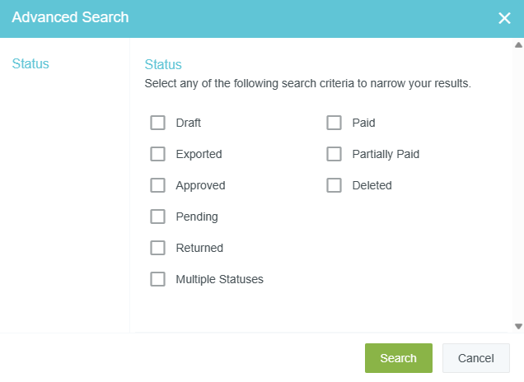Click the Advanced Search title text
Viewport: 524px width, 382px height.
click(70, 17)
